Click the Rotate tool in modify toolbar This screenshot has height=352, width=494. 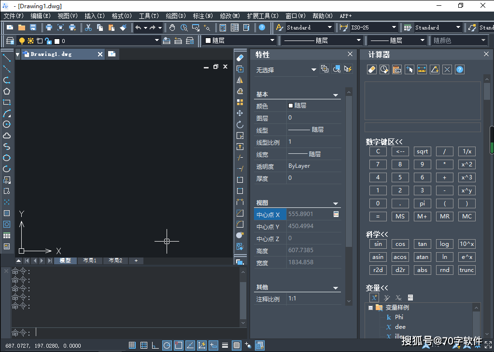[240, 124]
